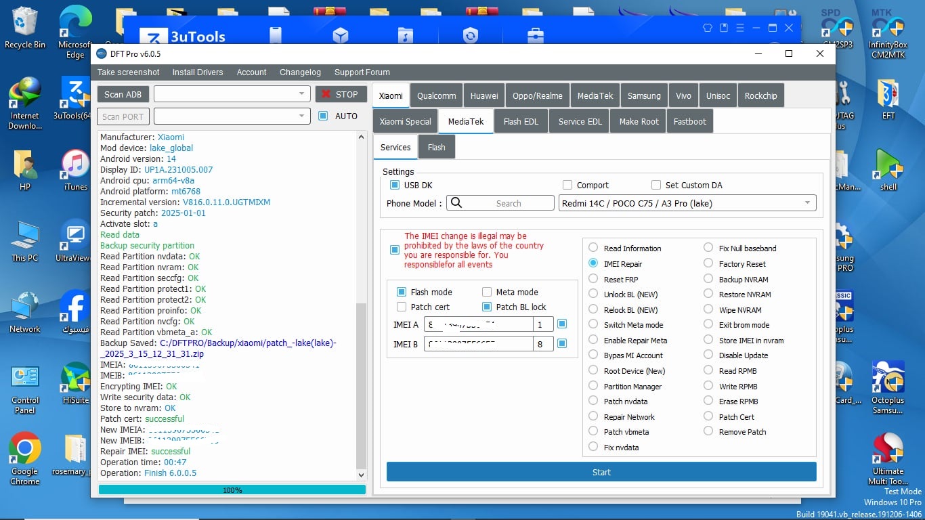925x520 pixels.
Task: Open the Flash EDL sub-tab
Action: (521, 121)
